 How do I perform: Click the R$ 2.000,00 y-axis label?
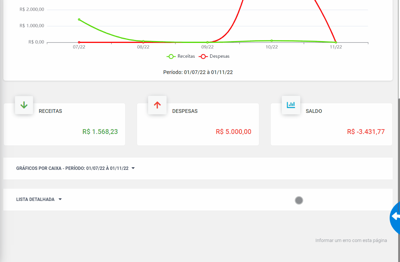(32, 10)
